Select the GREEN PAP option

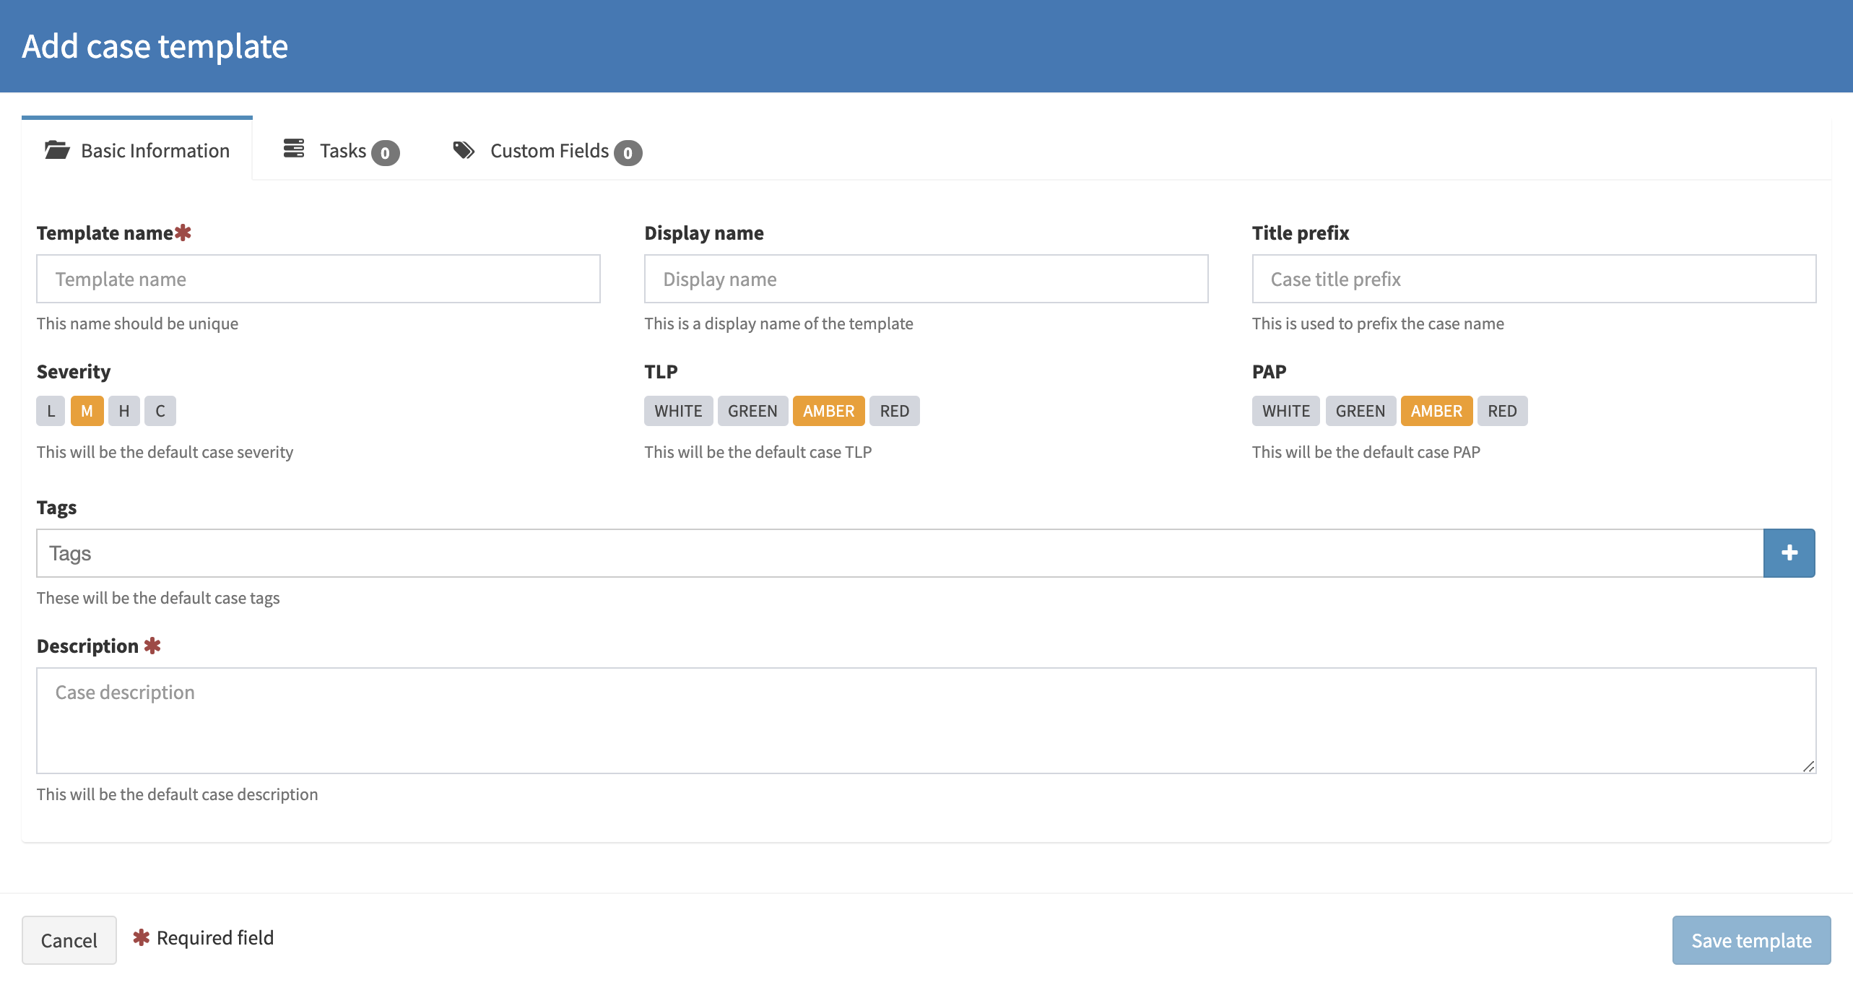point(1361,410)
